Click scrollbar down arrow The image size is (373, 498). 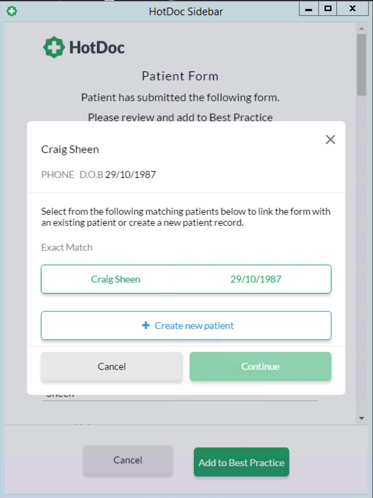(362, 418)
